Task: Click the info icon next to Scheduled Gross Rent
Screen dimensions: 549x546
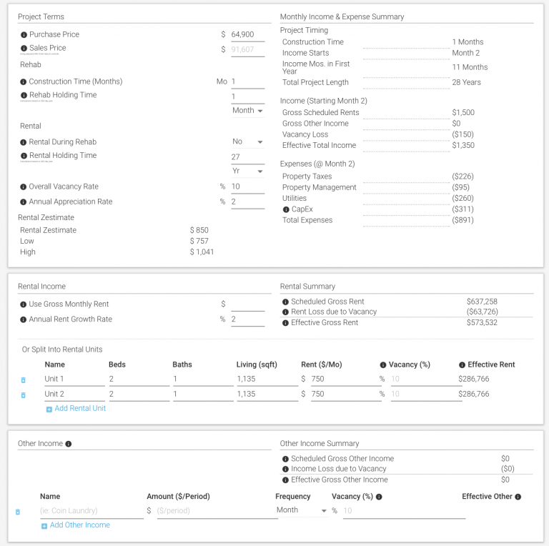Action: (285, 302)
